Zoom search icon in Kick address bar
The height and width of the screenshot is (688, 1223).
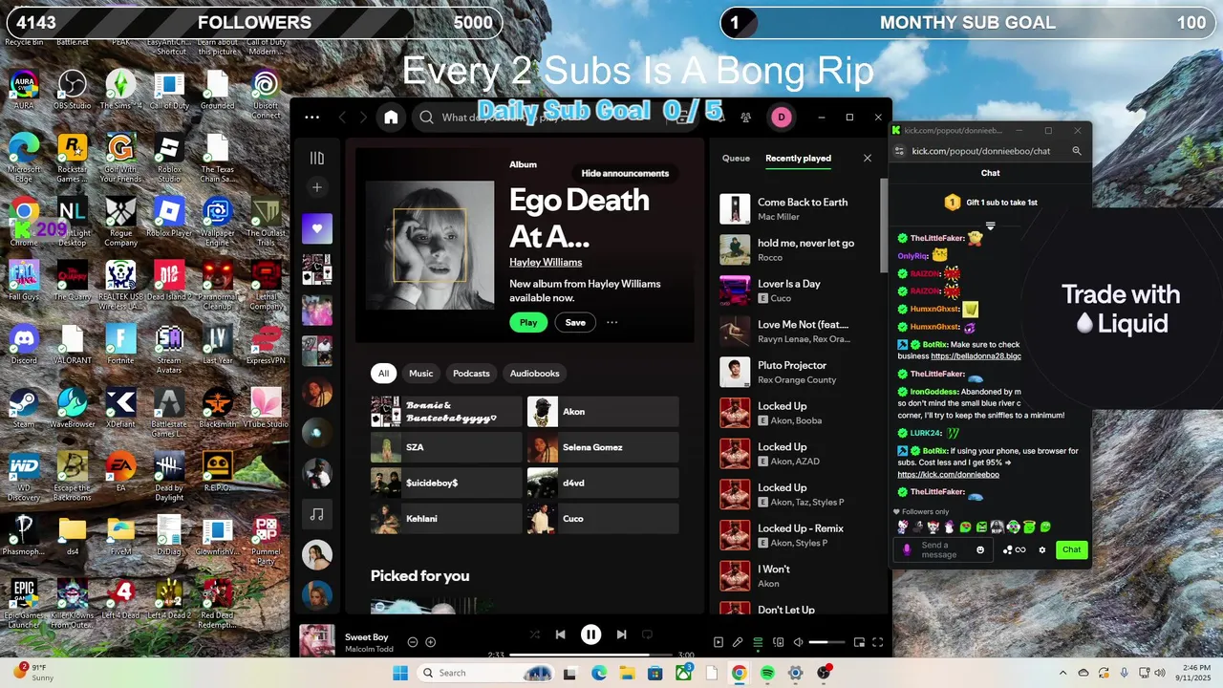pyautogui.click(x=1077, y=151)
